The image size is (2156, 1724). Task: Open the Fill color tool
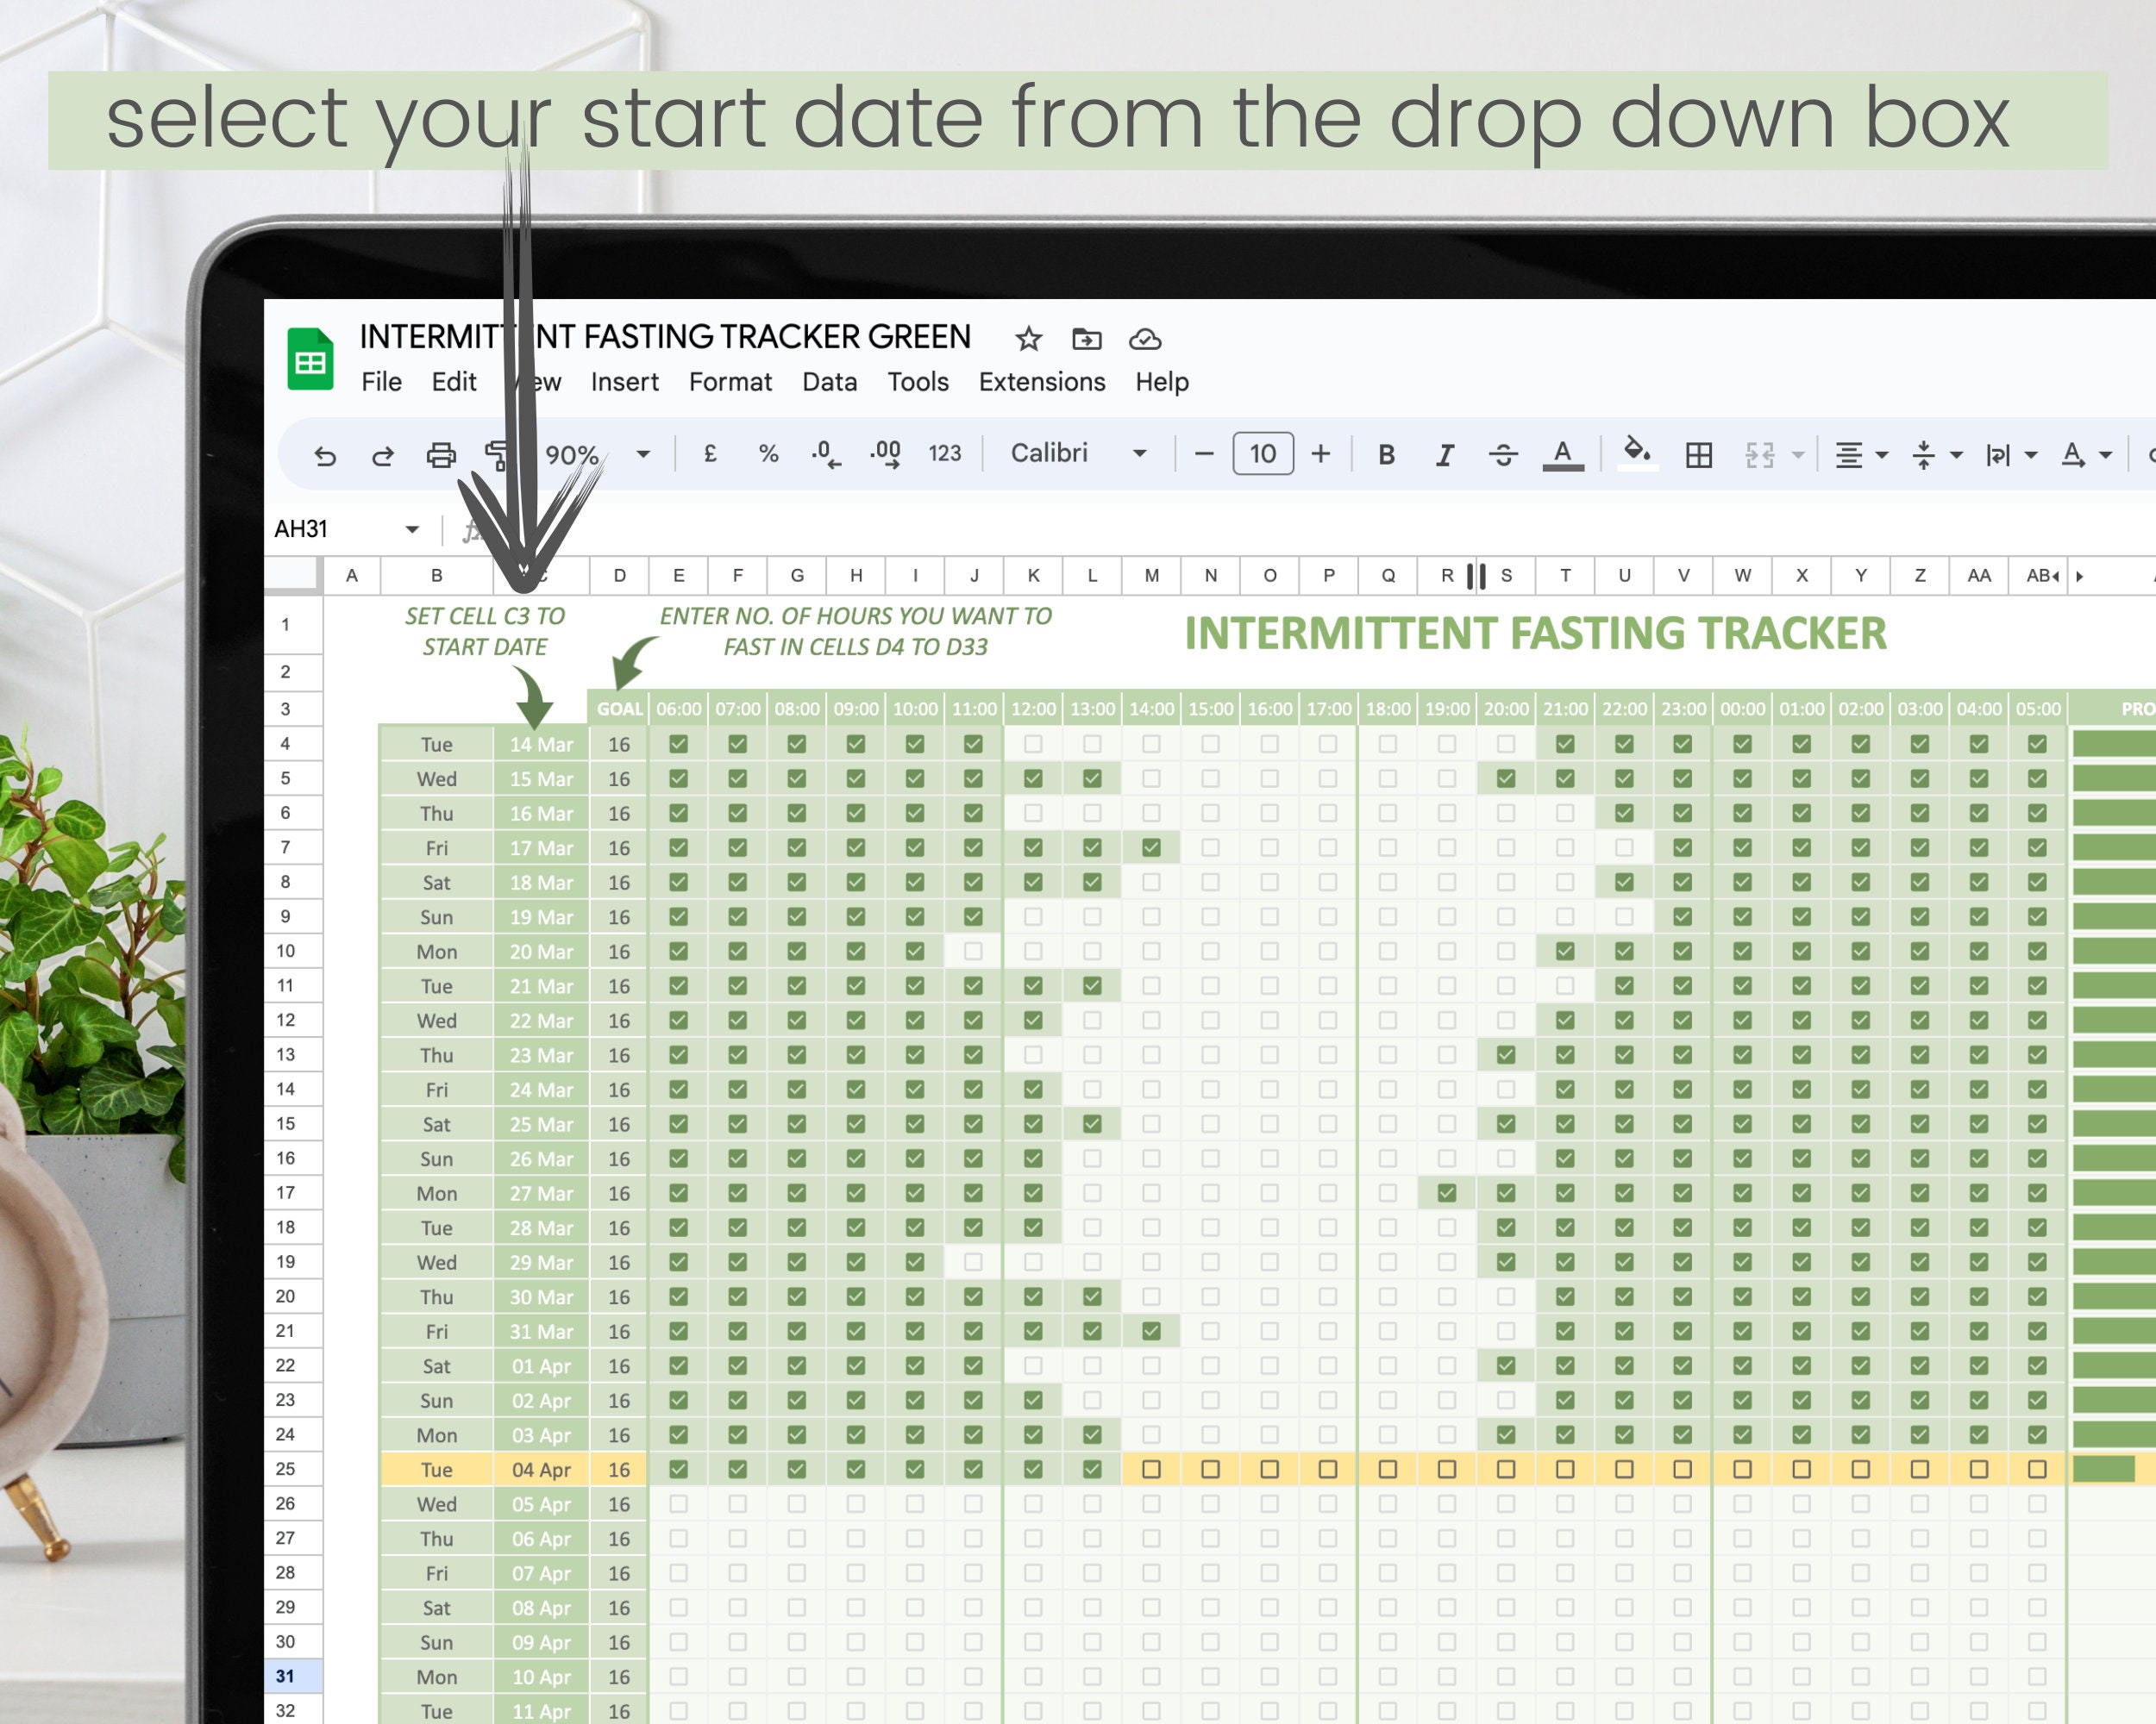click(x=1637, y=455)
